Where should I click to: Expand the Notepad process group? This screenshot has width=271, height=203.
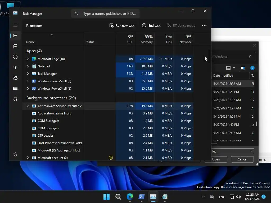tap(28, 66)
